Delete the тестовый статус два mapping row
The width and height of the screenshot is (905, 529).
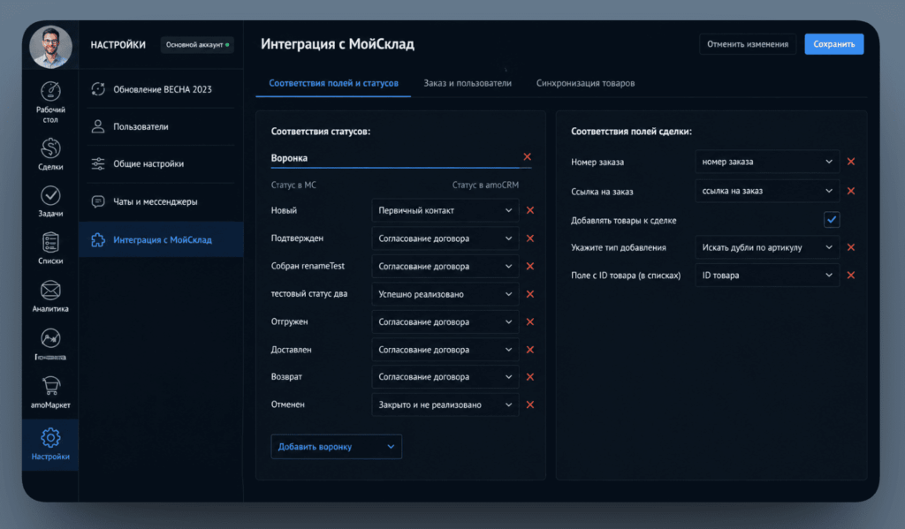click(530, 294)
